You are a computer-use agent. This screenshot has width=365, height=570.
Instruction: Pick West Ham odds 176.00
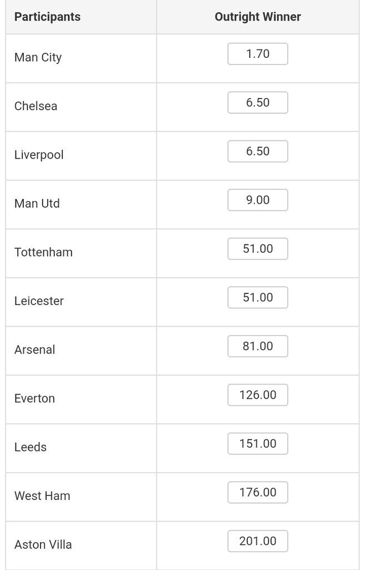coord(258,492)
